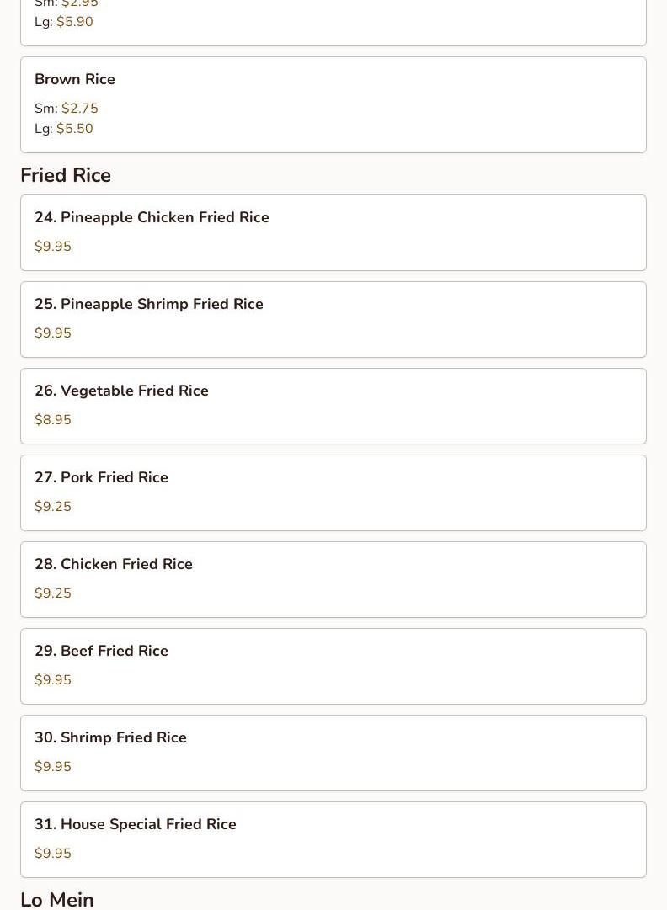The image size is (667, 910).
Task: Click Brown Rice large price $5.50
Action: 74,129
